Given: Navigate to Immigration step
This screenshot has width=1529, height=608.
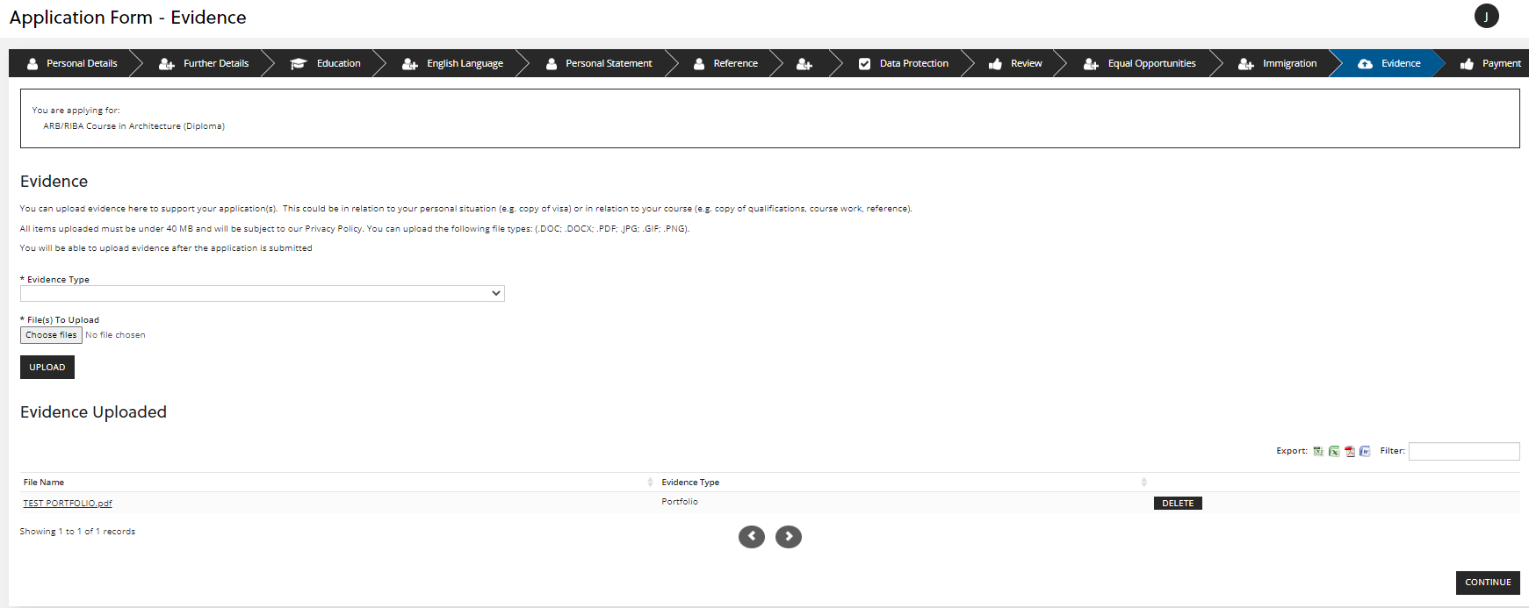Looking at the screenshot, I should pyautogui.click(x=1278, y=63).
